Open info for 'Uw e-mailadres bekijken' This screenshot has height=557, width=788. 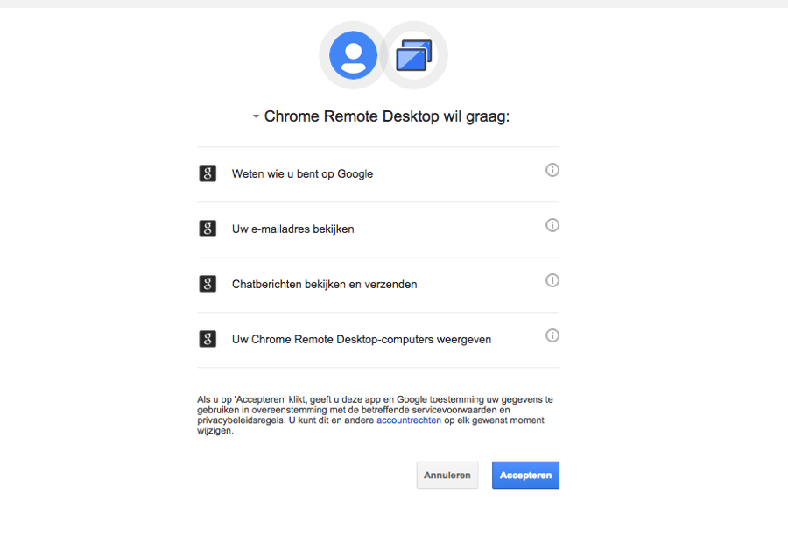(552, 225)
